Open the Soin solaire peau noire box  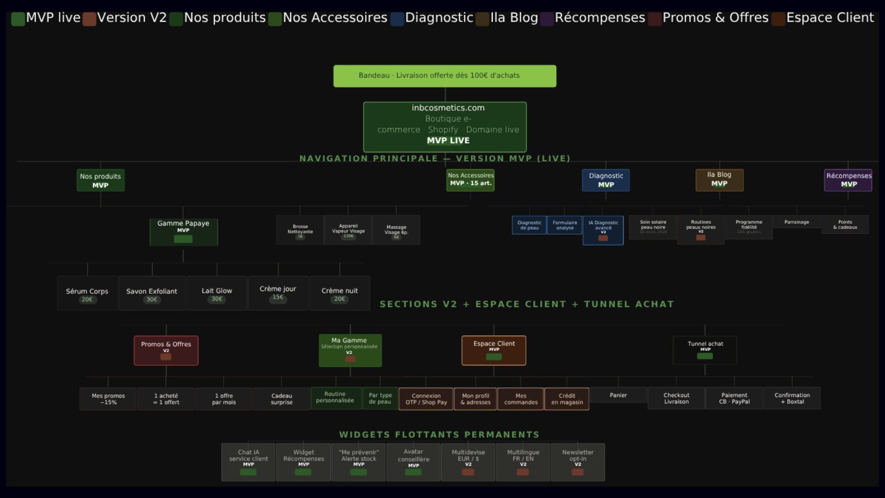653,227
